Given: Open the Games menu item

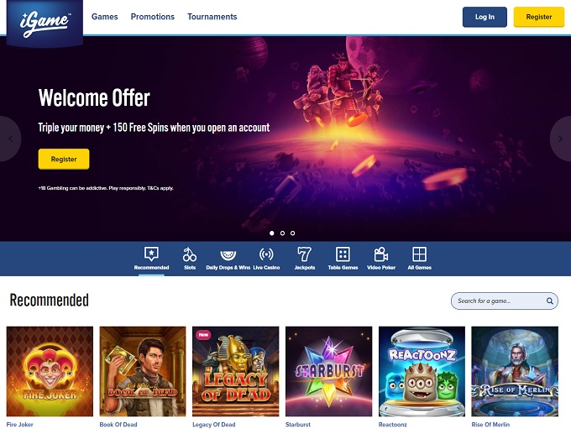Looking at the screenshot, I should pos(104,17).
